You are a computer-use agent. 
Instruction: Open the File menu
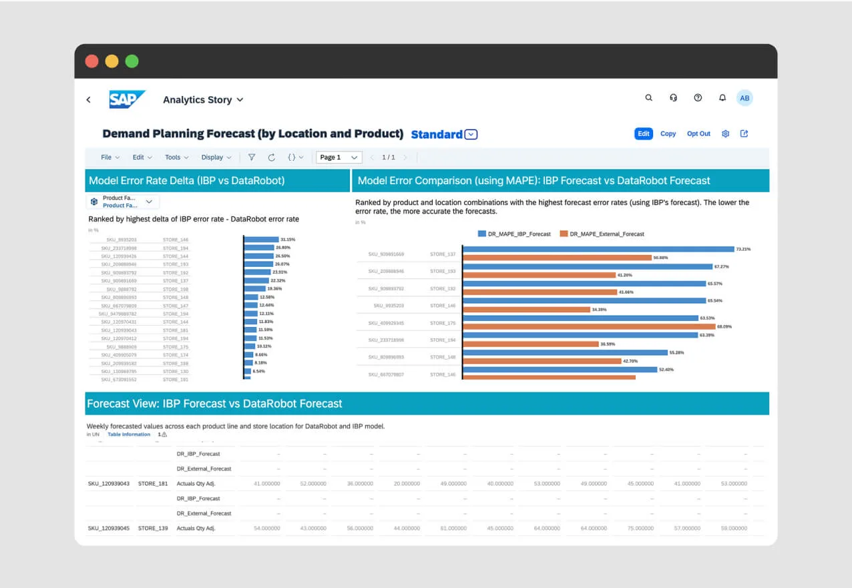pyautogui.click(x=110, y=158)
